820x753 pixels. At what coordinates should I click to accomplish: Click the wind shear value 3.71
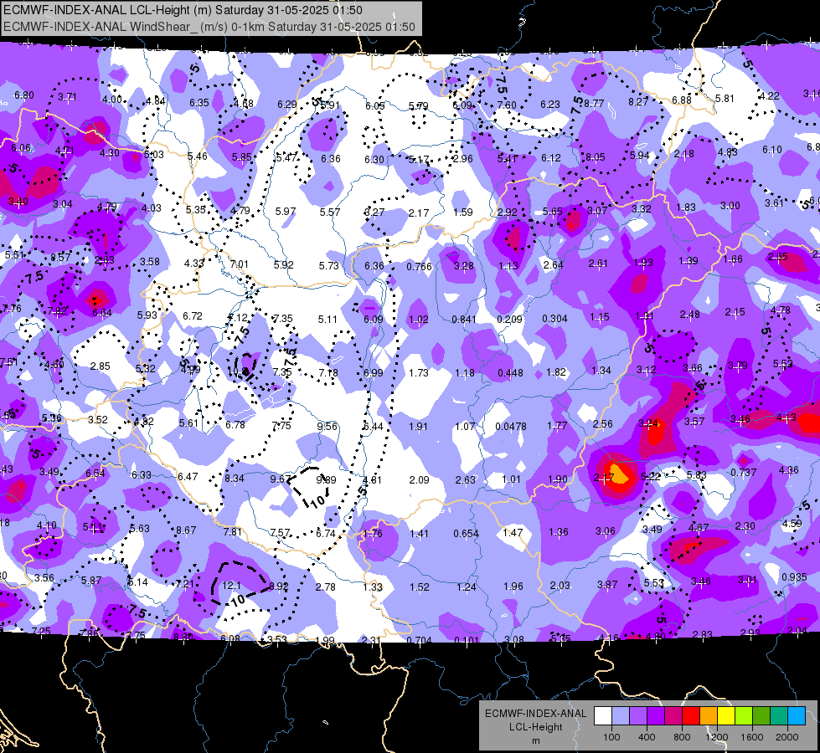coord(67,97)
